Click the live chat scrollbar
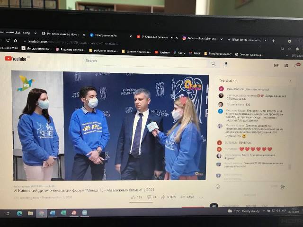This screenshot has width=303, height=227. [290, 167]
